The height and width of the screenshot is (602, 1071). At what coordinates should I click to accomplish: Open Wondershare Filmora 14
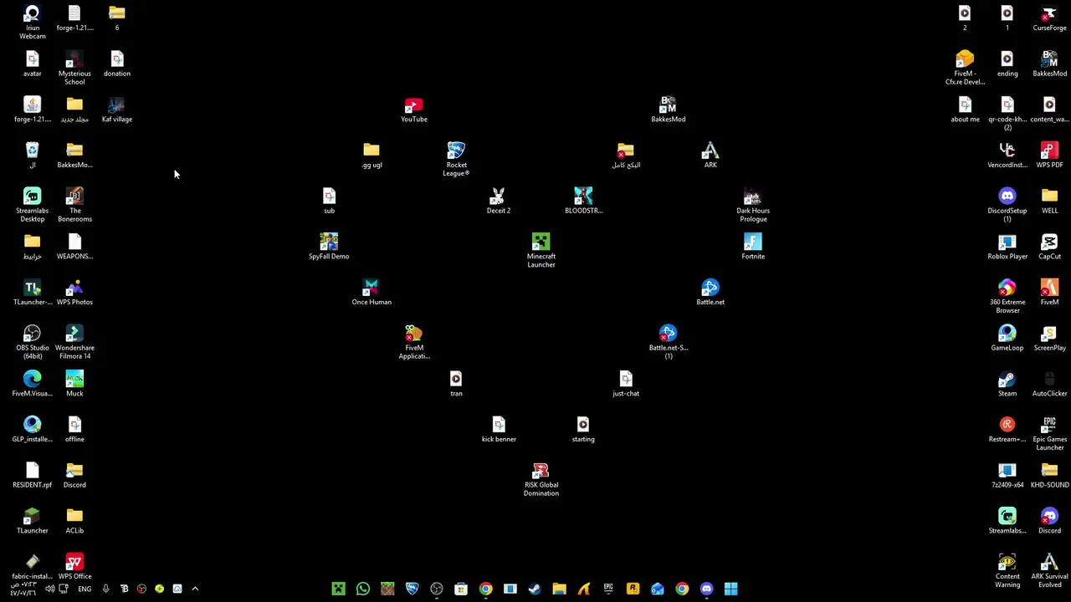coord(74,342)
